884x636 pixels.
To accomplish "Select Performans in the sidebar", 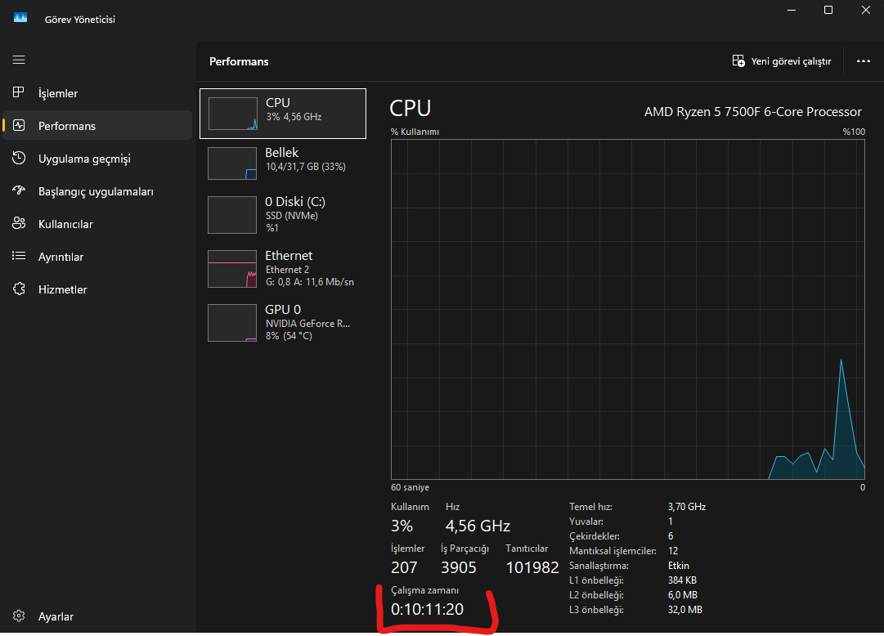I will [97, 126].
